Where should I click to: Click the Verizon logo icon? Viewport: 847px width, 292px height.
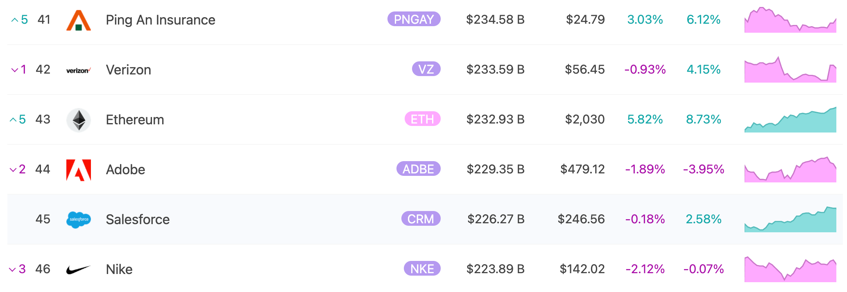79,70
